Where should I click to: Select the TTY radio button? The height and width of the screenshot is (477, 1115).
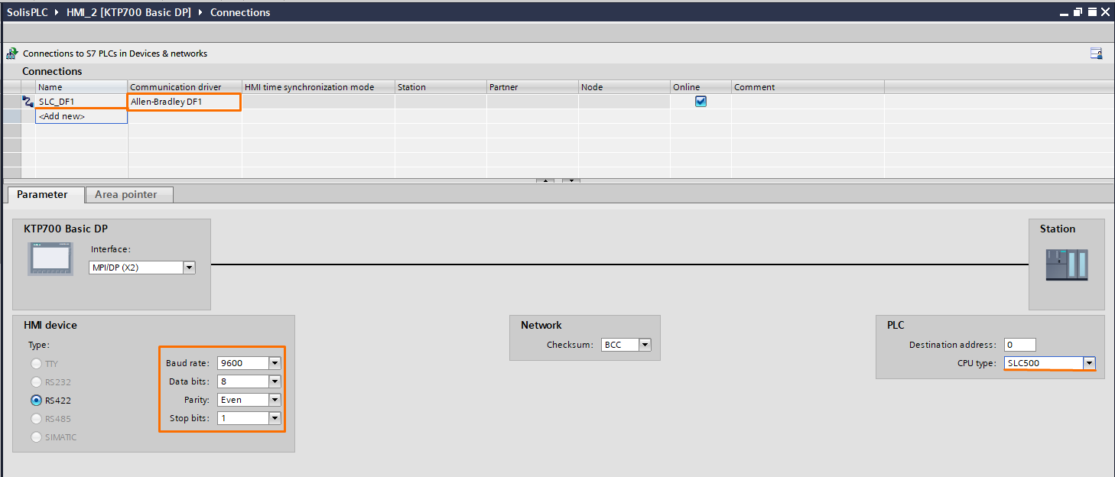tap(35, 363)
